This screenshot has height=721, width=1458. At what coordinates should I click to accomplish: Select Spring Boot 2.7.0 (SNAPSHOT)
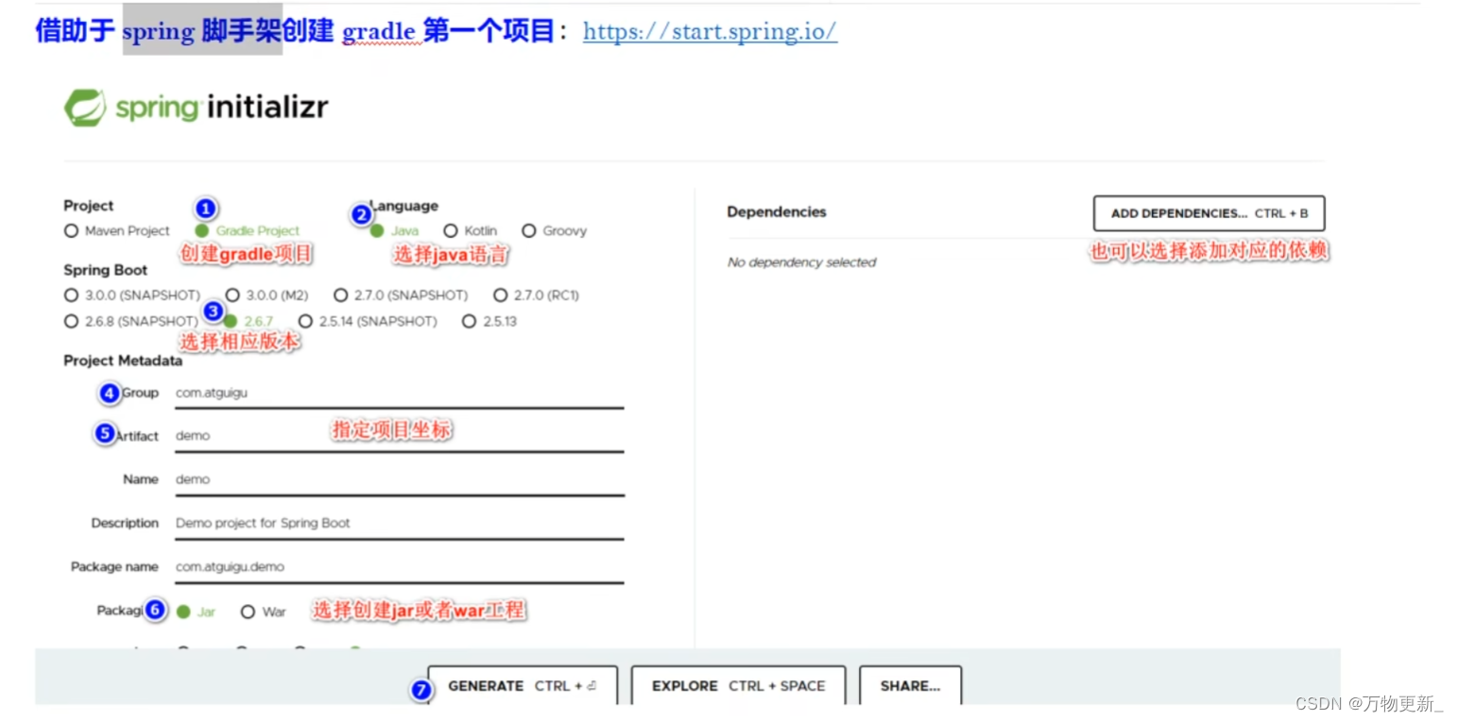(x=341, y=294)
